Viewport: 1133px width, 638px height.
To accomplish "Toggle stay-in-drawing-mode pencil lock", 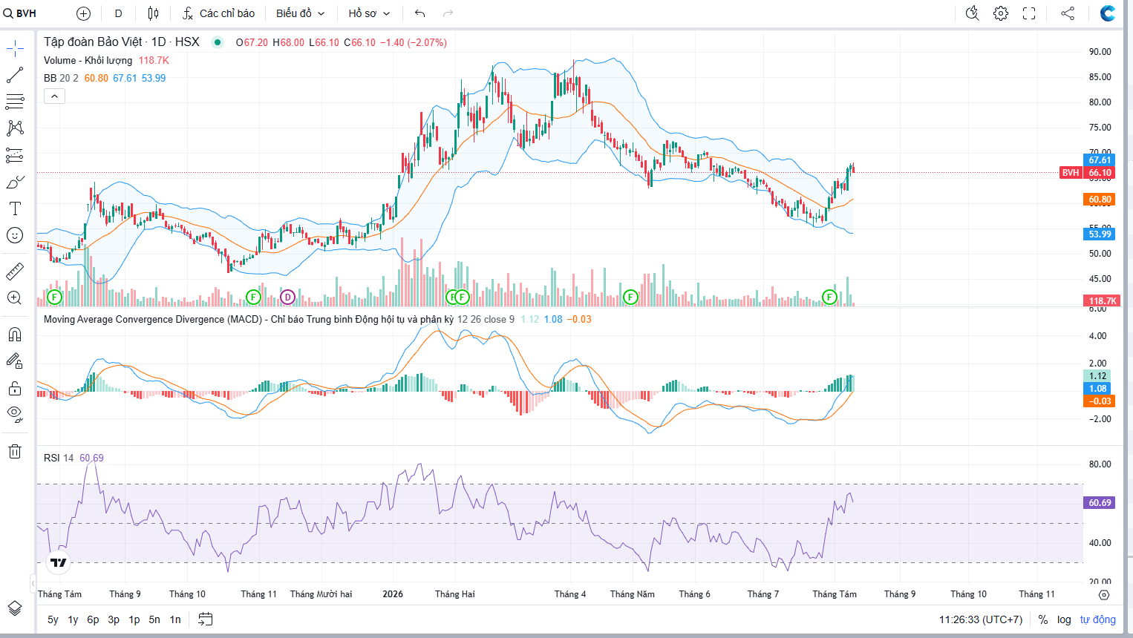I will pos(15,361).
